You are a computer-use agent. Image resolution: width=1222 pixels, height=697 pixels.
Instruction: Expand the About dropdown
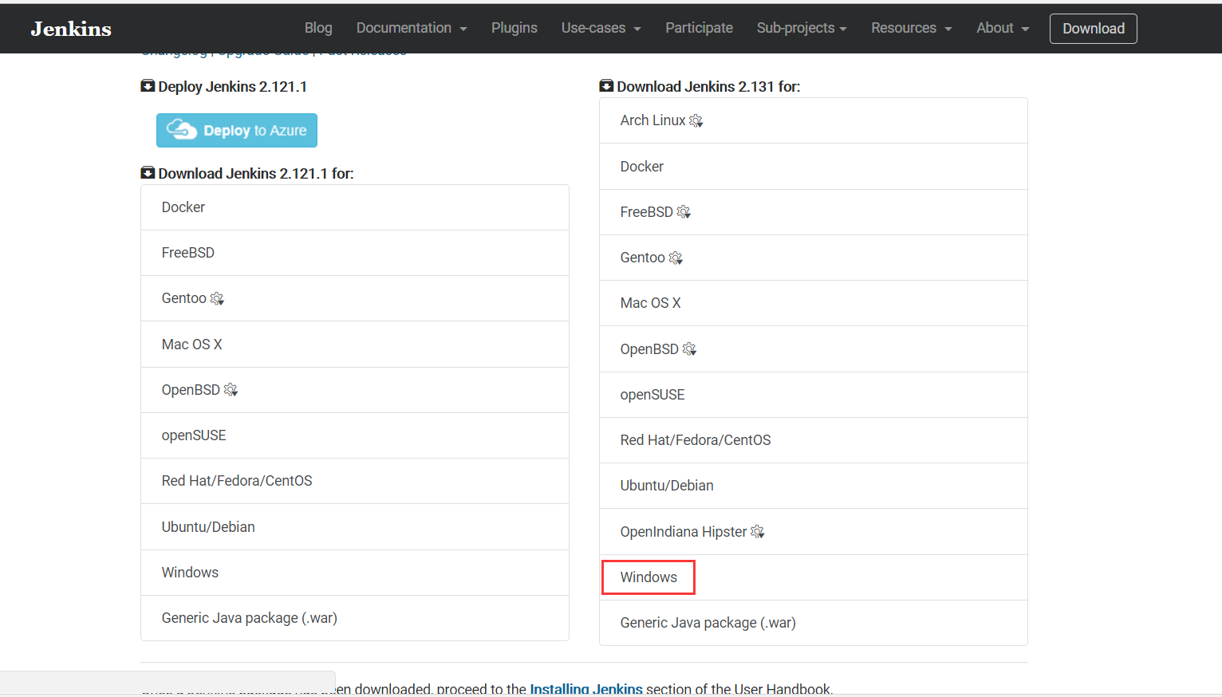[x=1002, y=28]
